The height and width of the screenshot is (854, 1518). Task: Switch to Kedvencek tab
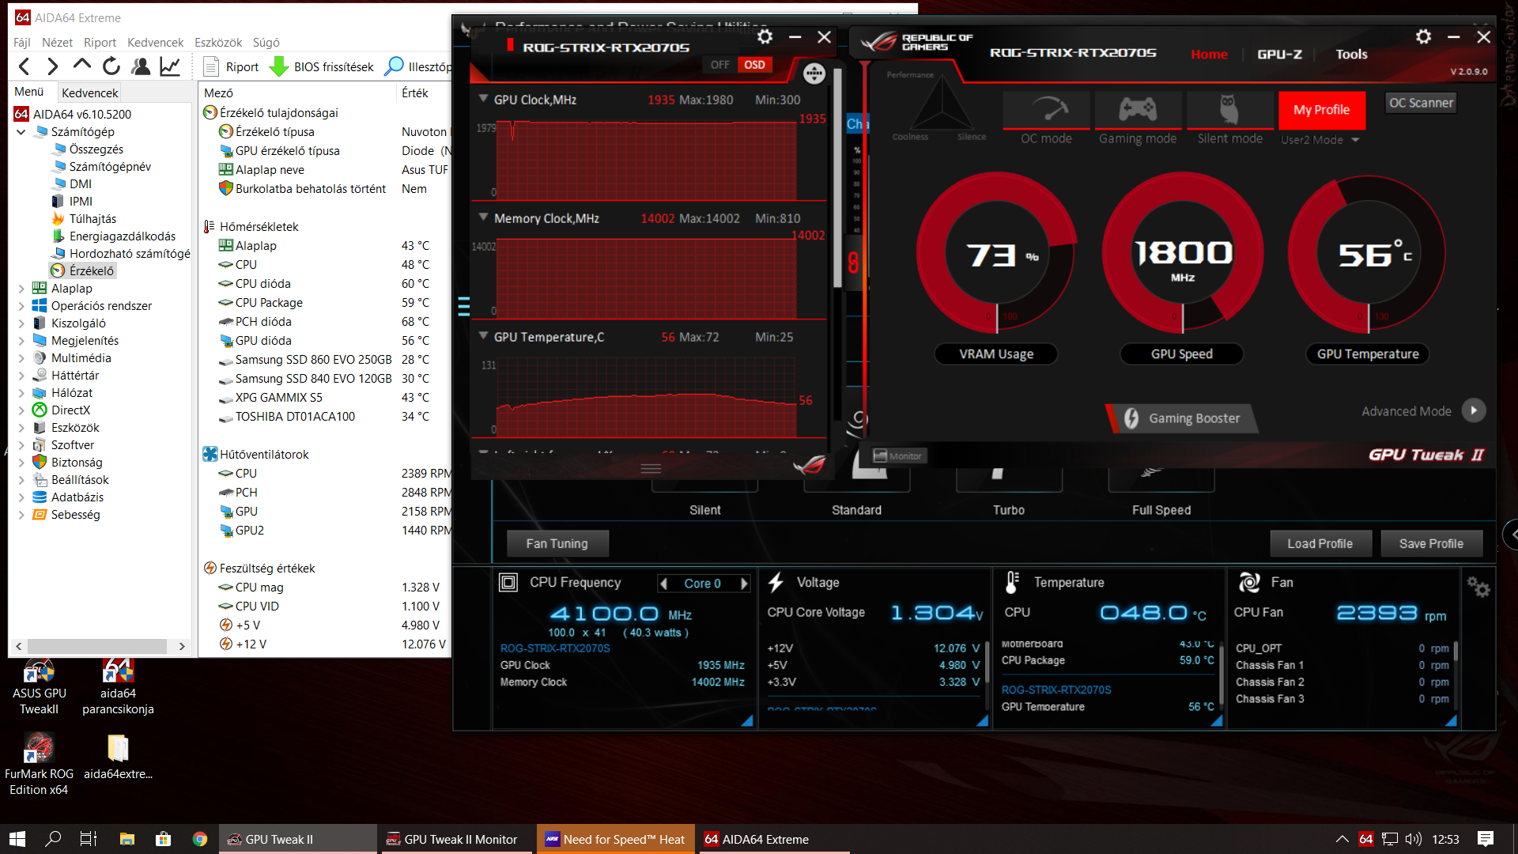[89, 93]
